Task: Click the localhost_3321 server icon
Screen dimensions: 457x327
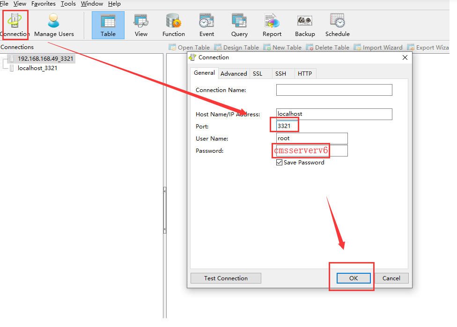Action: pos(12,68)
